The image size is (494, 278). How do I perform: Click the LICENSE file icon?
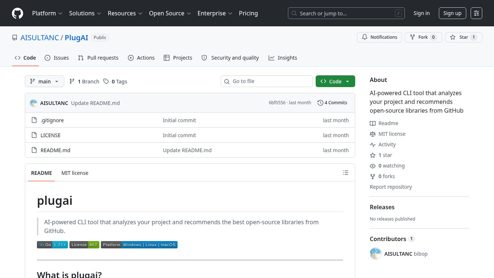click(x=34, y=135)
